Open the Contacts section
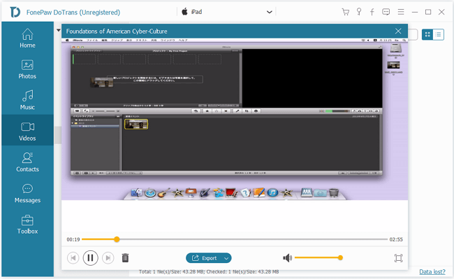Screen dimensions: 454x279 (27, 162)
